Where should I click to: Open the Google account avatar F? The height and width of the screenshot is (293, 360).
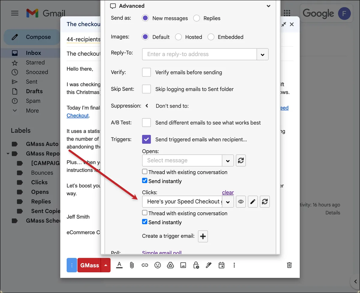[x=344, y=14]
